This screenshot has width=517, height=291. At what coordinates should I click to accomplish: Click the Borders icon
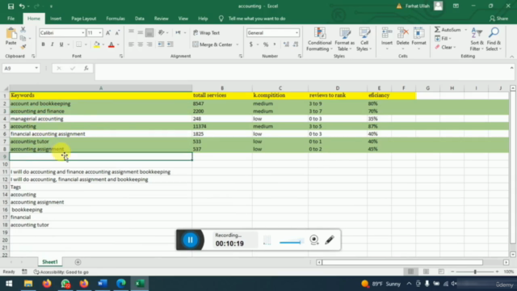(79, 44)
